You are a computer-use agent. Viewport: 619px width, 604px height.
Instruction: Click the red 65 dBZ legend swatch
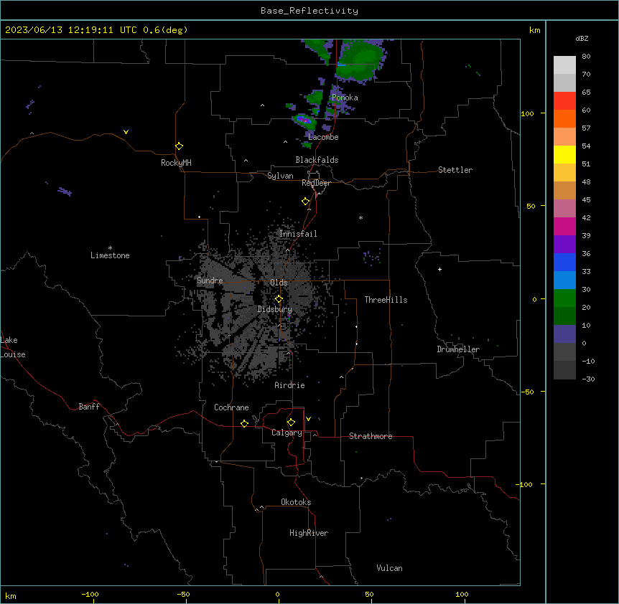(564, 101)
